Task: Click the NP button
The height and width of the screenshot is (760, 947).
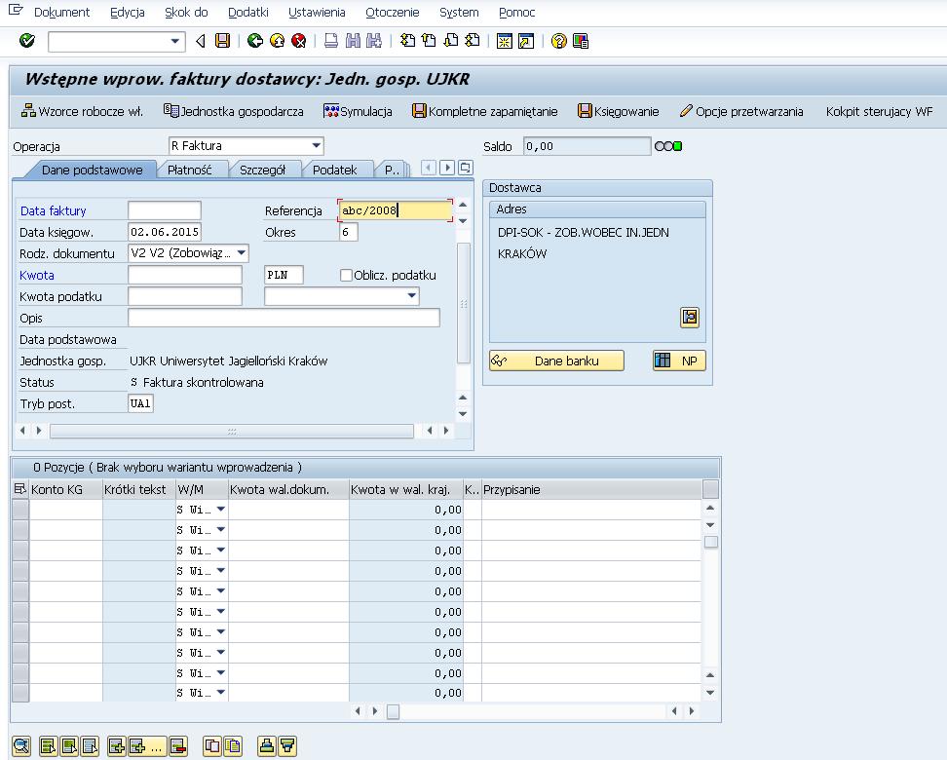Action: 679,361
